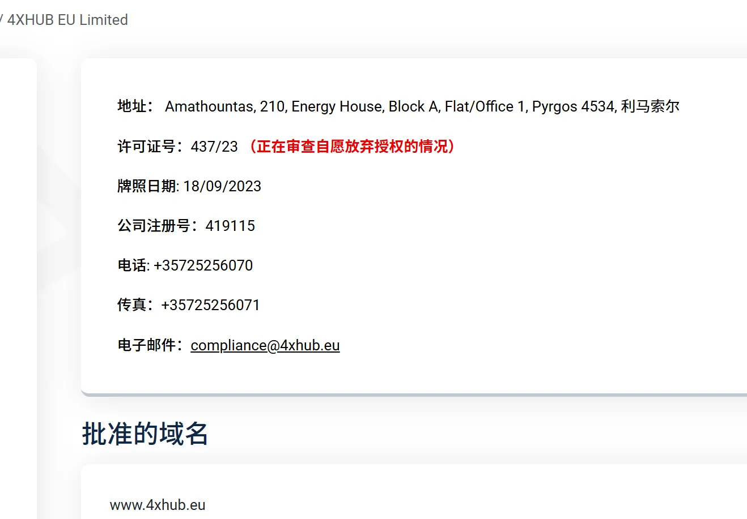Open the compliance@4xhub.eu email link
The height and width of the screenshot is (519, 747).
(265, 345)
